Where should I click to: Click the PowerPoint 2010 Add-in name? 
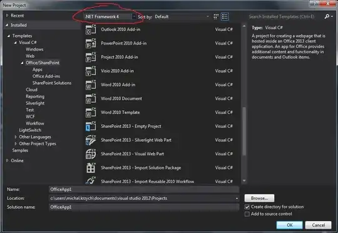124,43
